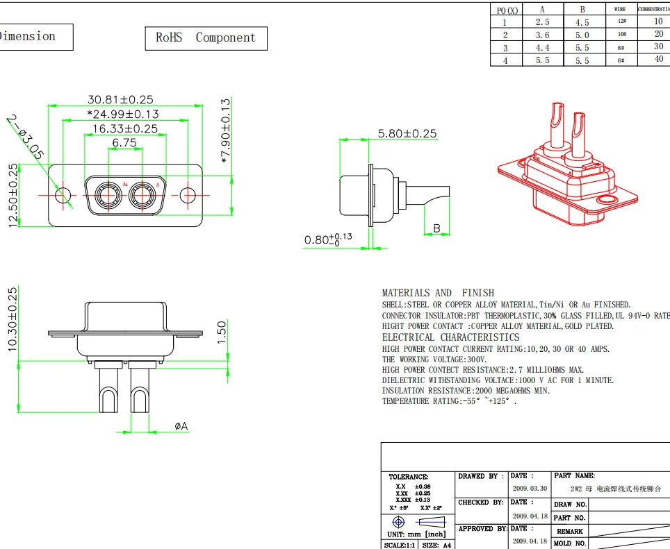Viewport: 670px width, 549px height.
Task: Select the MATERIALS AND FINISH heading
Action: pos(438,293)
